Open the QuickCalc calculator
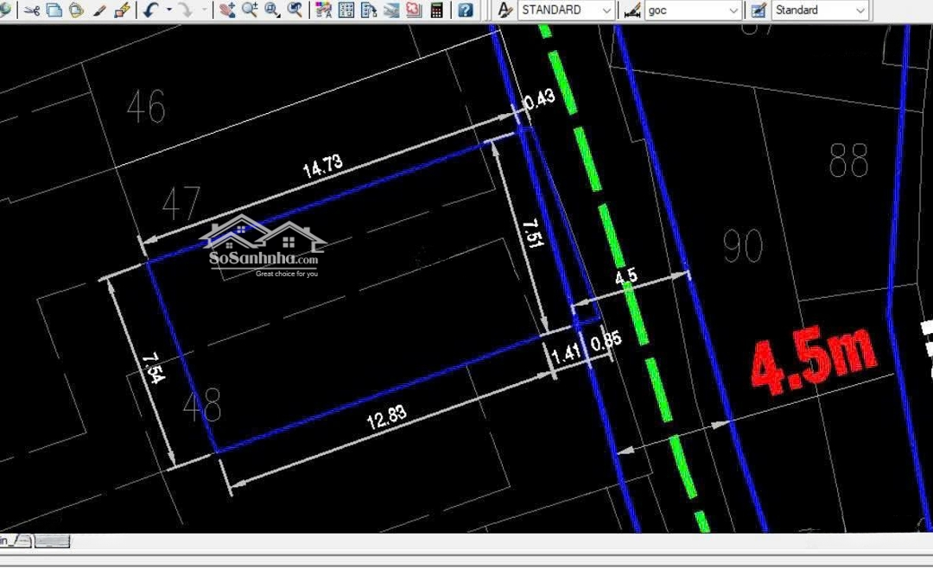Image resolution: width=933 pixels, height=568 pixels. click(x=437, y=10)
